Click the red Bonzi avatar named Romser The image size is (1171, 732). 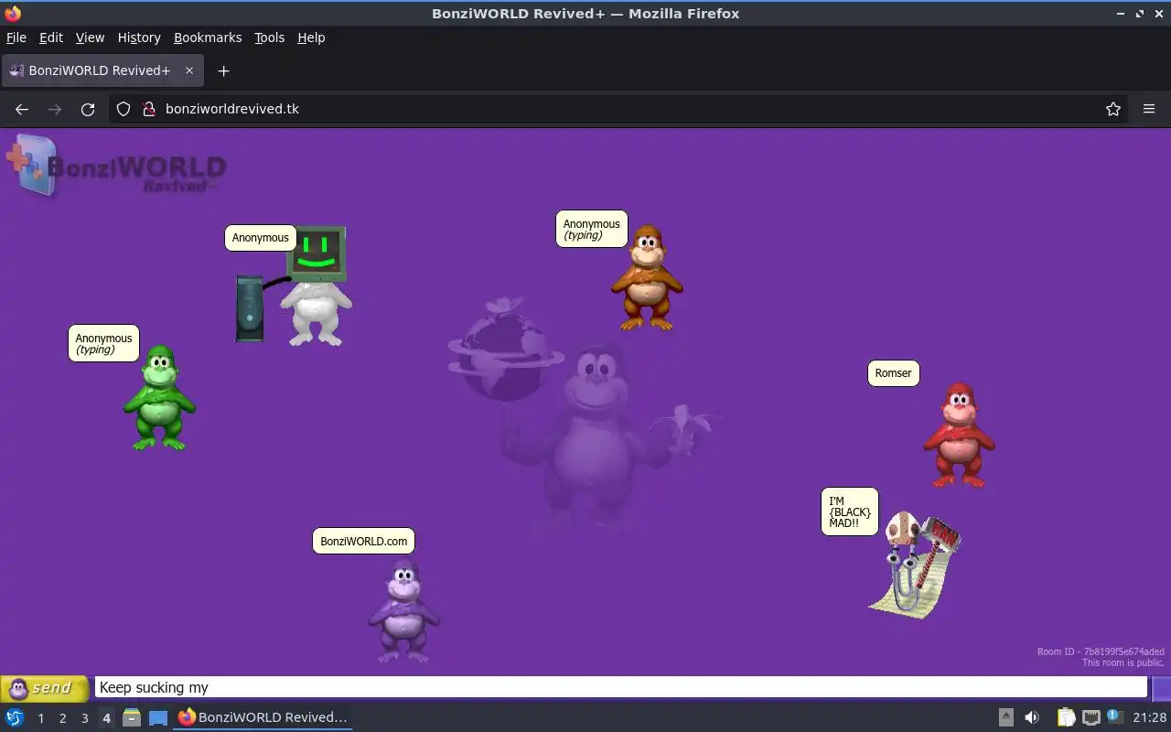click(959, 435)
